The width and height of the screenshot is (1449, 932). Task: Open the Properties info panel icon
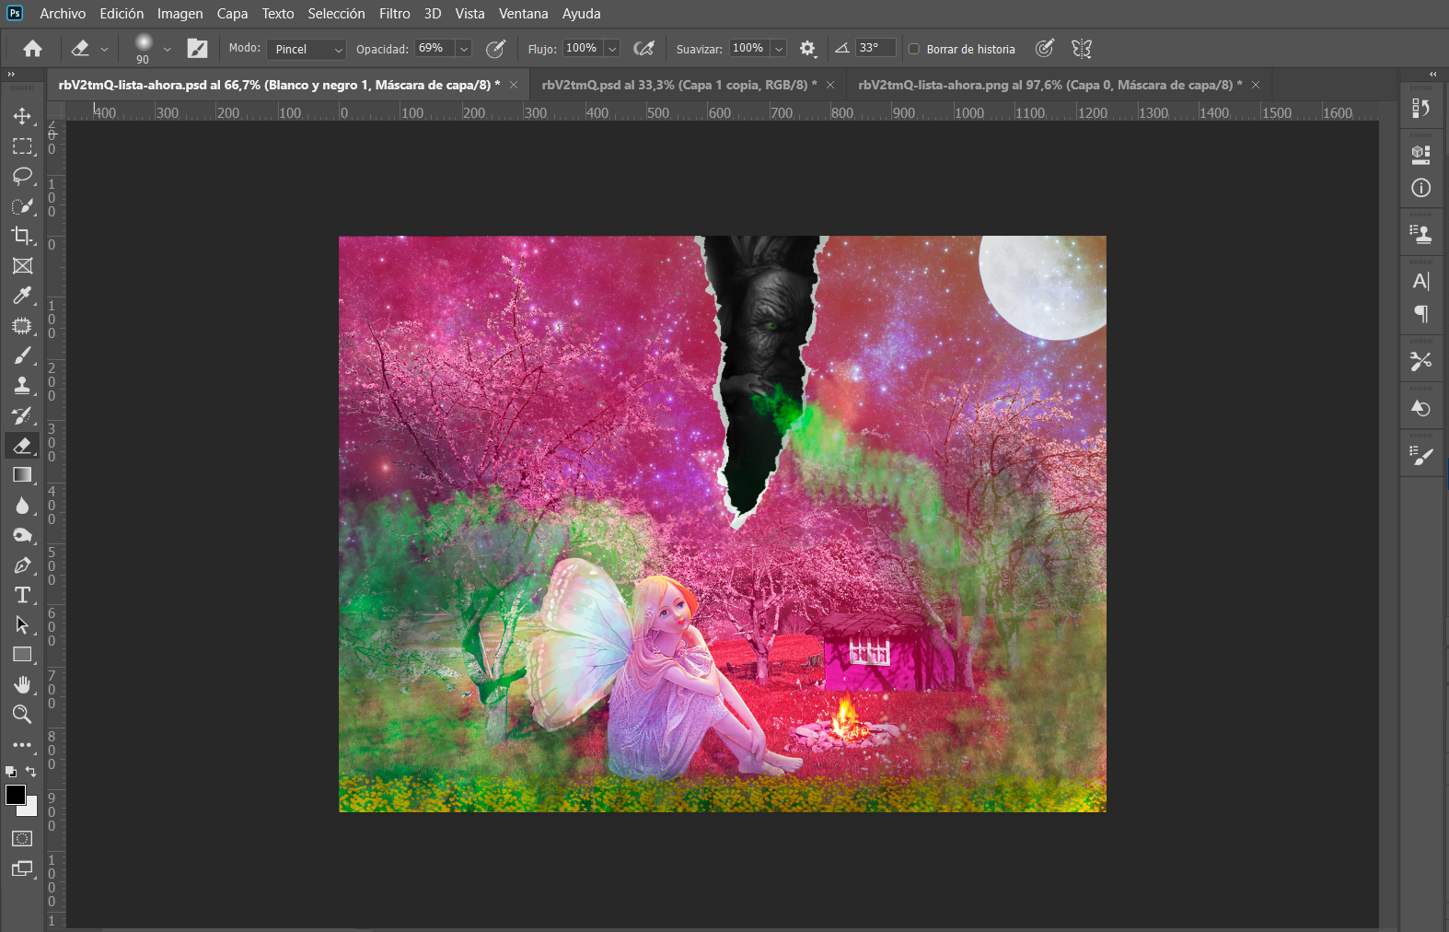point(1420,188)
